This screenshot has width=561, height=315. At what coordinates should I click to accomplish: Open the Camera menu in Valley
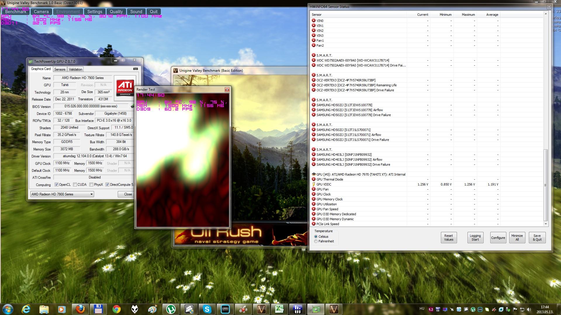[41, 12]
